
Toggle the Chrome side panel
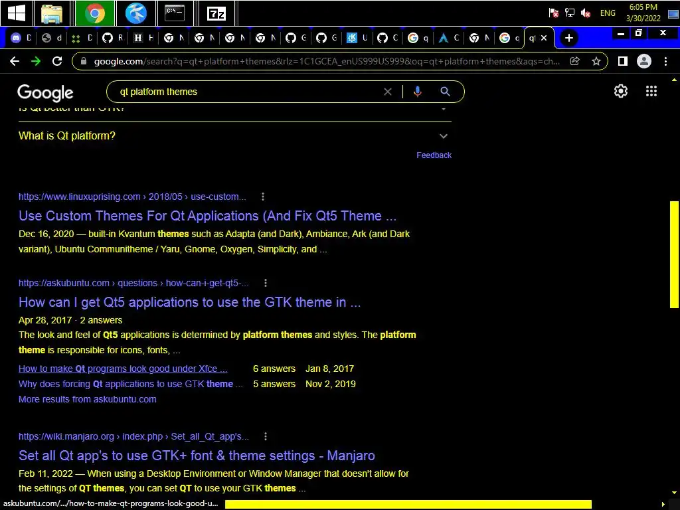[623, 61]
